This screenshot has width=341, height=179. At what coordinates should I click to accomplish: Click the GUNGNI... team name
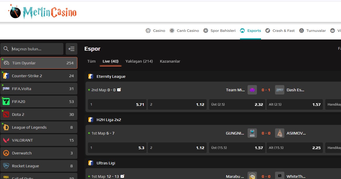(x=235, y=133)
